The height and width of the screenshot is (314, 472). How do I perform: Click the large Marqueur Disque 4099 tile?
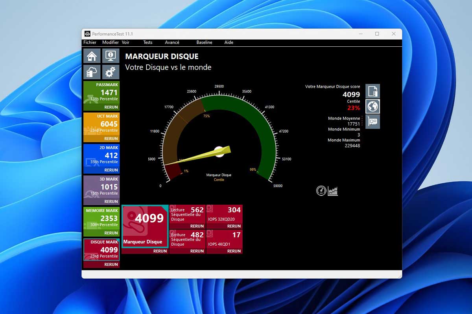click(145, 226)
